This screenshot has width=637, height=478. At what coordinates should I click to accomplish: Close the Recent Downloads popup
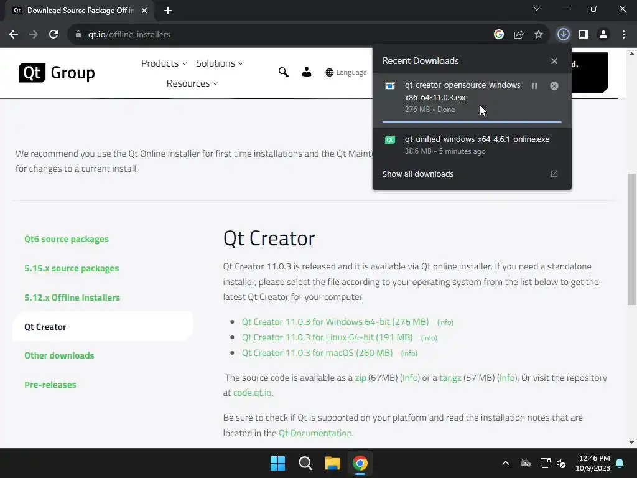click(x=554, y=61)
